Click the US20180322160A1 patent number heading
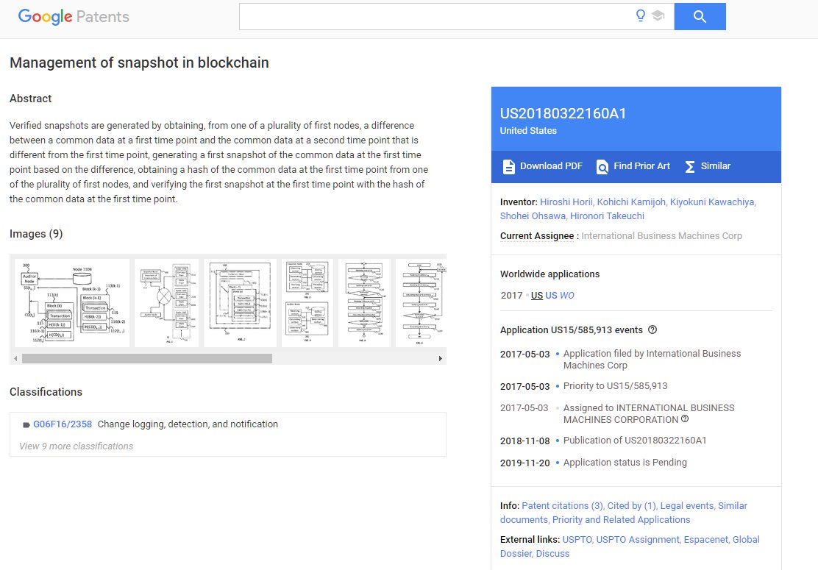The width and height of the screenshot is (818, 570). (x=563, y=113)
